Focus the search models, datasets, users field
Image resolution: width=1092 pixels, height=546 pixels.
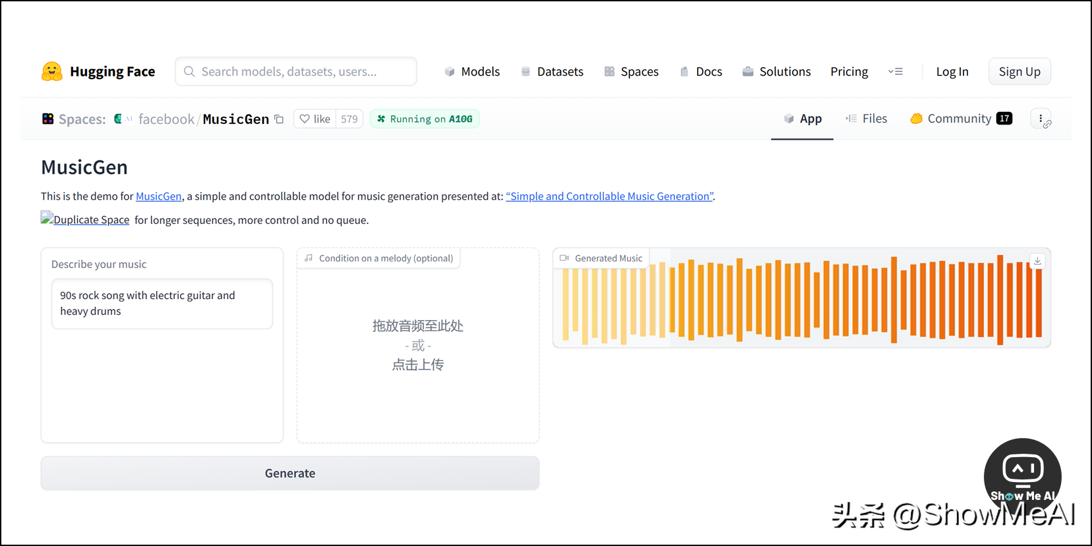click(296, 71)
